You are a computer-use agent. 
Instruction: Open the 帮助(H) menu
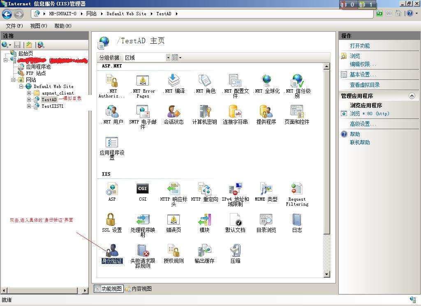(63, 26)
